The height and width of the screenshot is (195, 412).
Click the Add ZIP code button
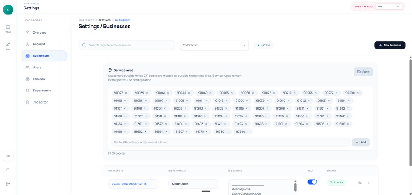(361, 142)
